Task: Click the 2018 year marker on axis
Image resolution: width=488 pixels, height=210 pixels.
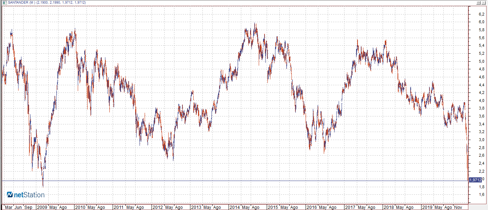Action: pos(389,207)
